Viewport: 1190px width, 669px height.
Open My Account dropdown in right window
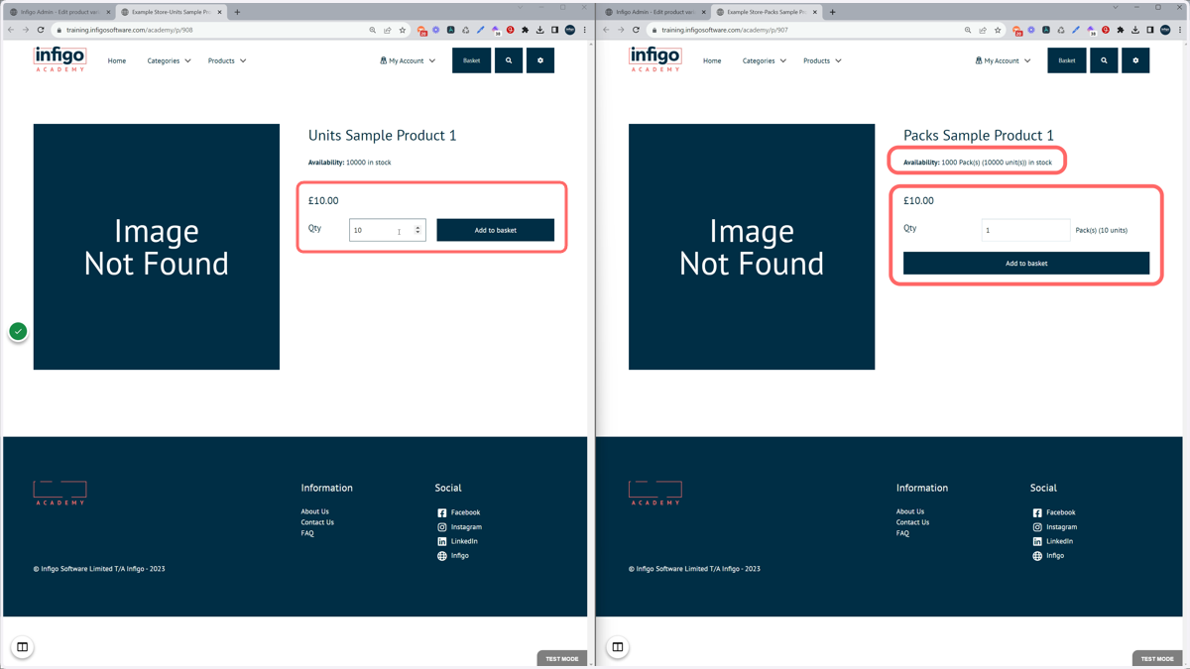click(1003, 60)
